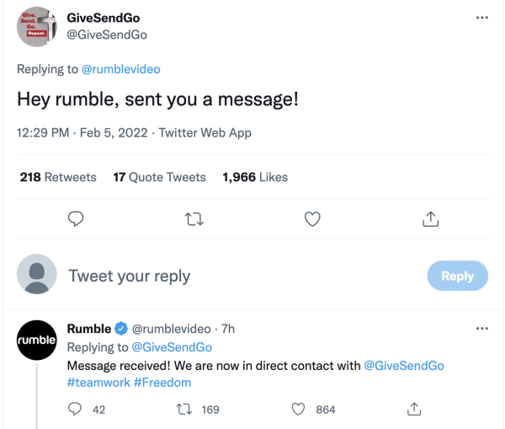Open more options on GiveSendGo tweet
Screen dimensions: 505x429
coord(481,17)
